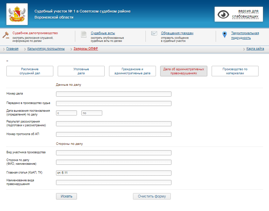Open Обращения граждан link

(177, 33)
